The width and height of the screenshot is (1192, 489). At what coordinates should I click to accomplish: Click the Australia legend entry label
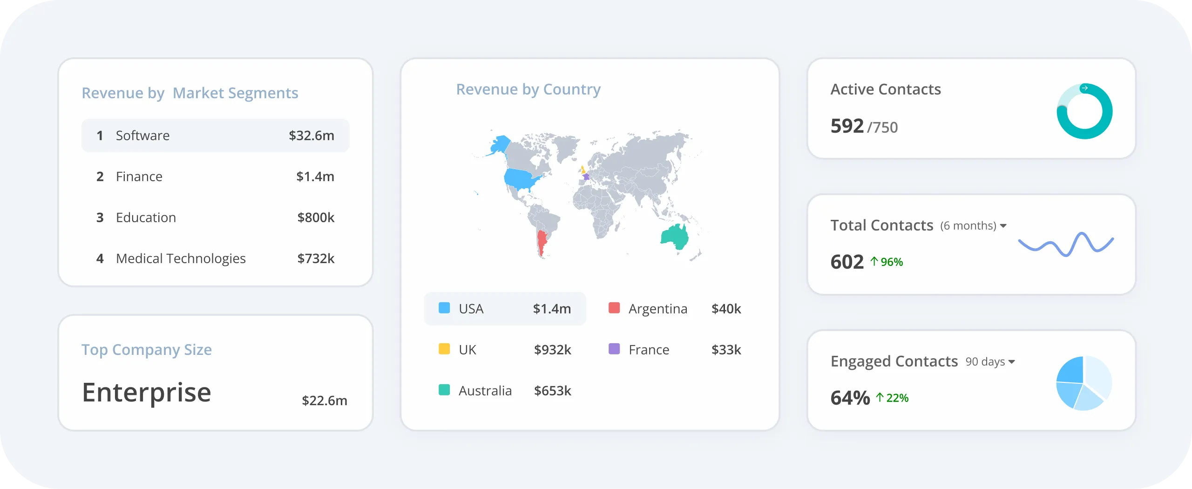[x=485, y=391]
